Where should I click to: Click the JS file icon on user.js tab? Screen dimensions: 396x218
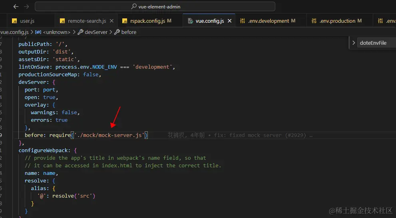click(15, 21)
